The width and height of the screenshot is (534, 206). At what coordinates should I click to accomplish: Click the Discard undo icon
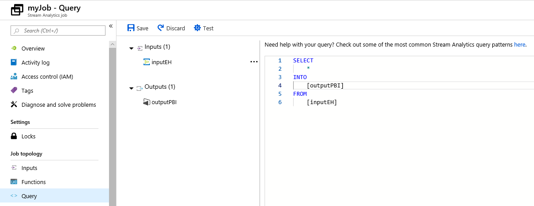click(x=161, y=28)
